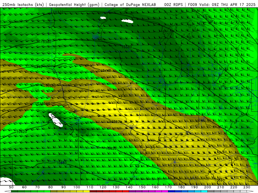Click the 180 kt legend tick label

(x=181, y=187)
